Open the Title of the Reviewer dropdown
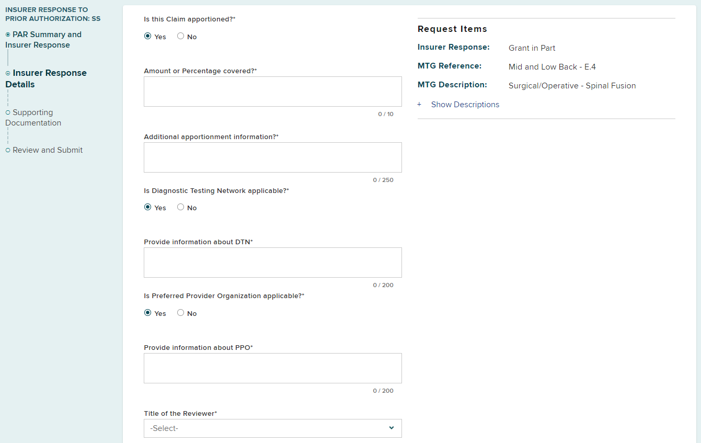The height and width of the screenshot is (443, 701). (x=272, y=428)
